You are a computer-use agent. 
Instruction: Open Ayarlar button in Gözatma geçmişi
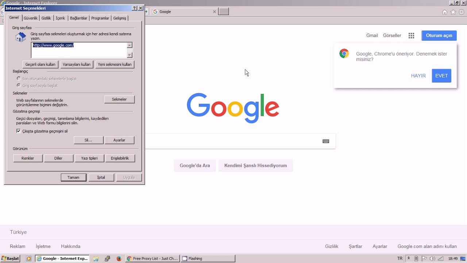[x=119, y=140]
